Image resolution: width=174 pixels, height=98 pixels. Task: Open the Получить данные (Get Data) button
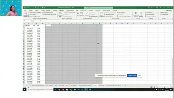point(26,14)
